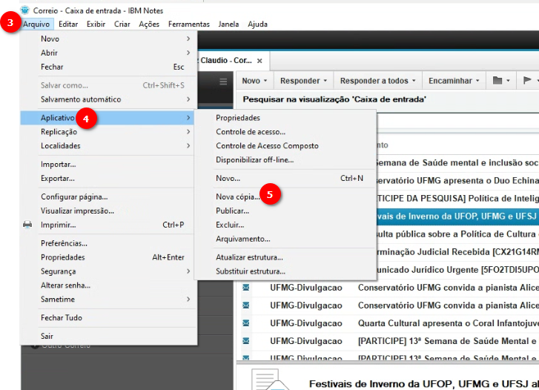Viewport: 539px width, 390px height.
Task: Choose Fechar in the Arquivo menu
Action: pyautogui.click(x=109, y=67)
